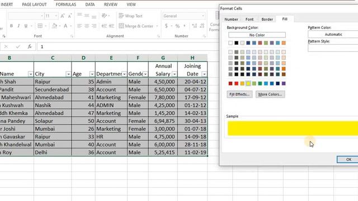Open the Font group dialog launcher
The height and width of the screenshot is (201, 358).
[x=72, y=36]
